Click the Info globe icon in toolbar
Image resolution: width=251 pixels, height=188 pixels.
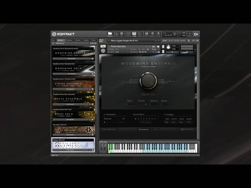point(122,34)
